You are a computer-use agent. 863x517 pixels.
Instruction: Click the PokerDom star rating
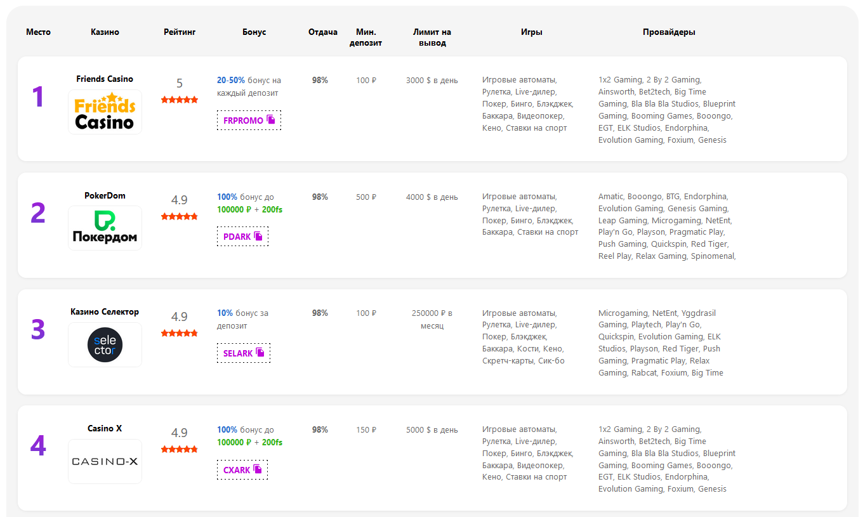[180, 216]
